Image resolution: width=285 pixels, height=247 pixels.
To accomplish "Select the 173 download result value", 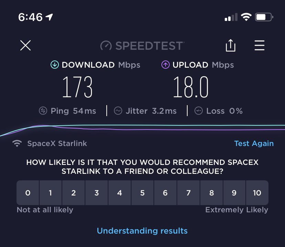I will pos(77,86).
